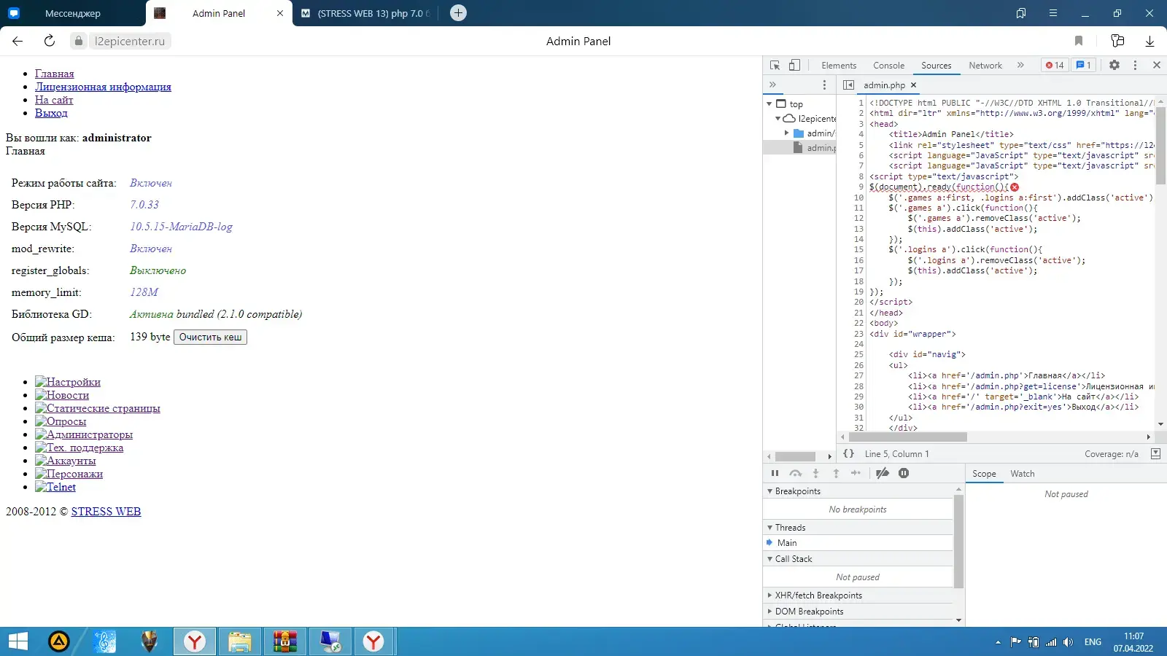Bookmark the page with the bookmark icon

[x=1079, y=41]
